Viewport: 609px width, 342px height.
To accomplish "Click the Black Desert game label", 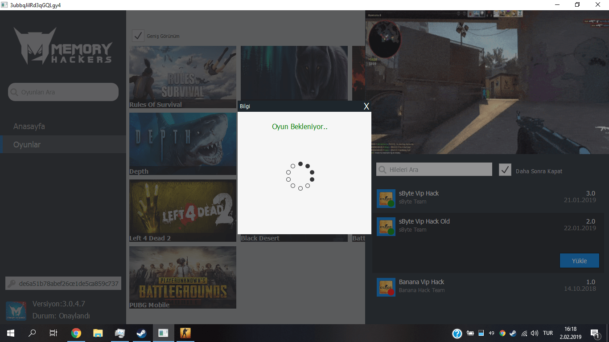I will point(260,238).
